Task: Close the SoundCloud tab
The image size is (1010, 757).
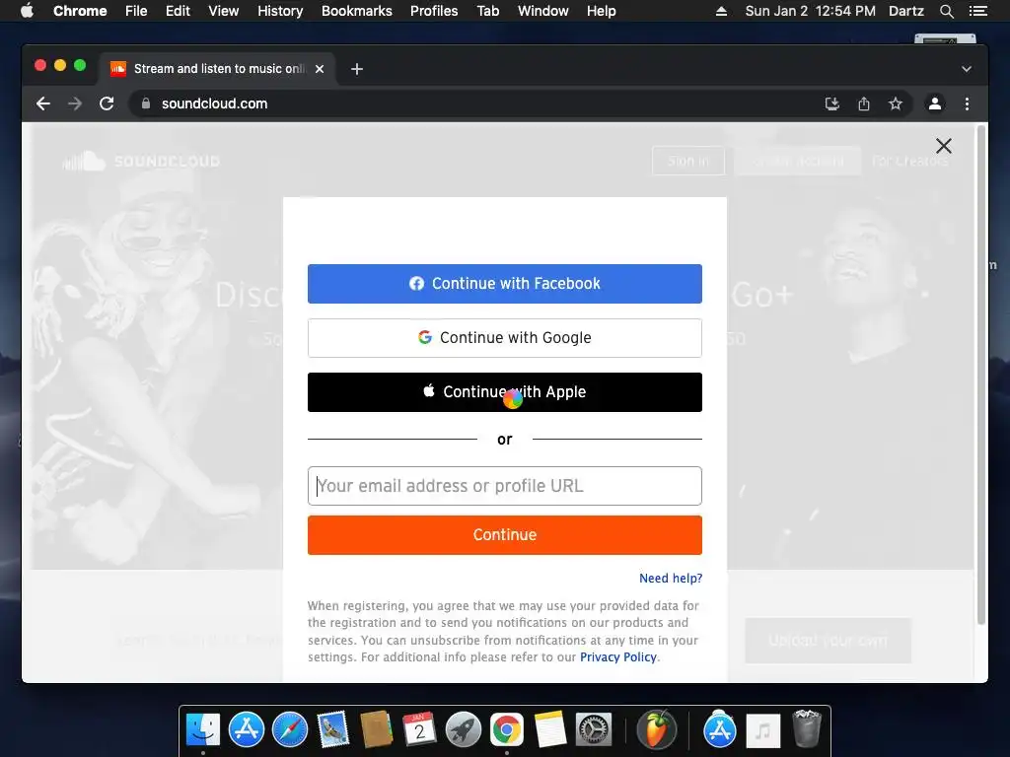Action: coord(320,69)
